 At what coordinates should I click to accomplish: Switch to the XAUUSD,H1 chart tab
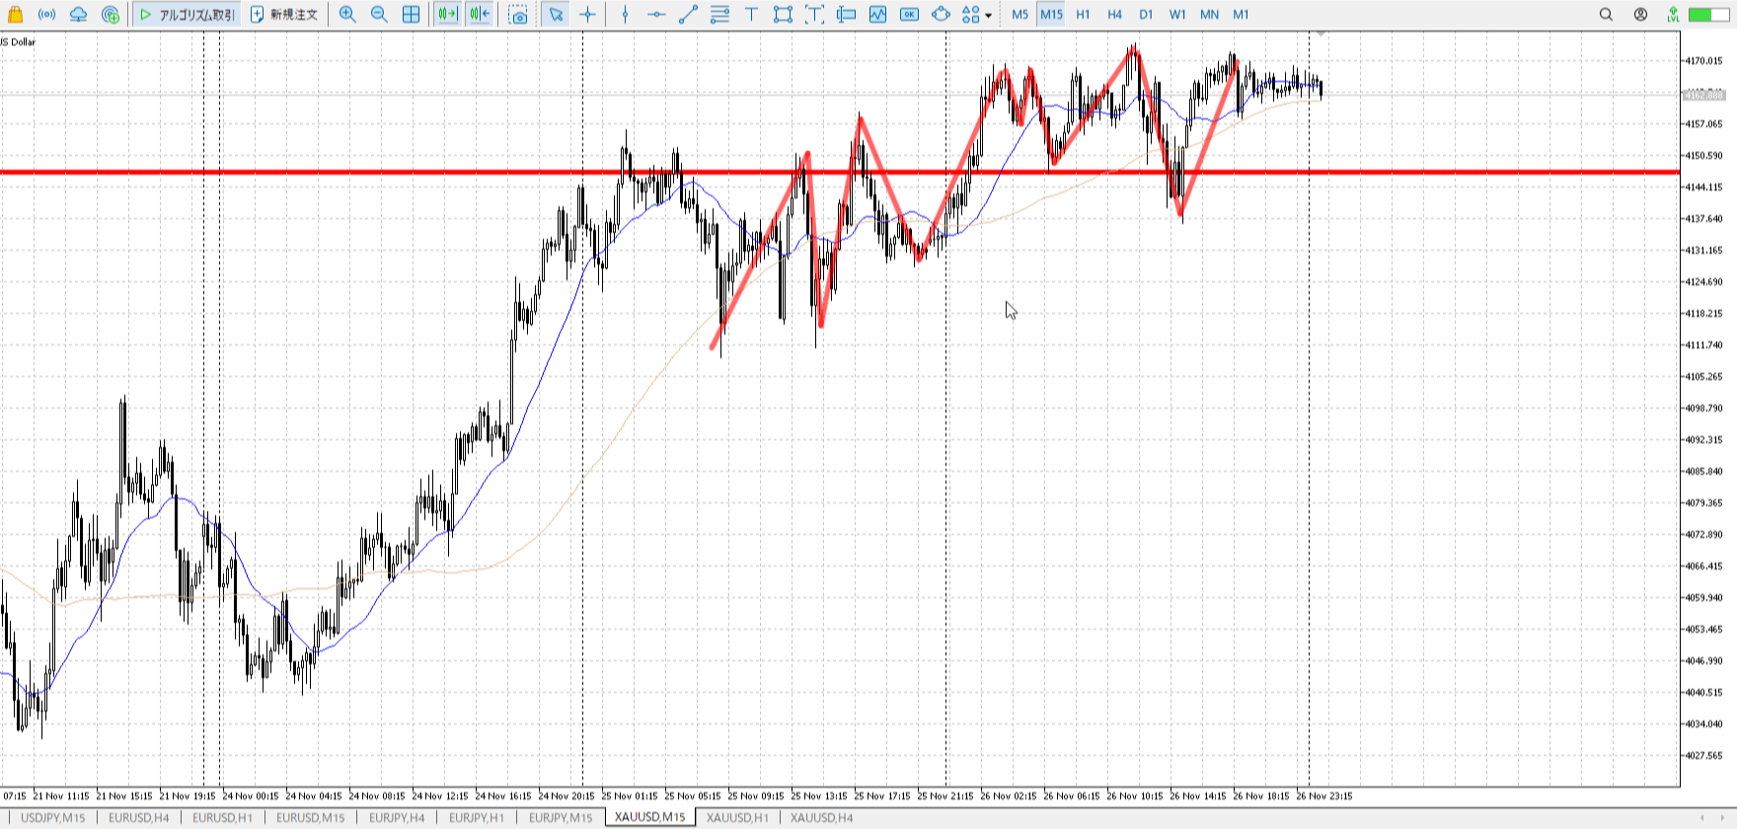pos(737,817)
